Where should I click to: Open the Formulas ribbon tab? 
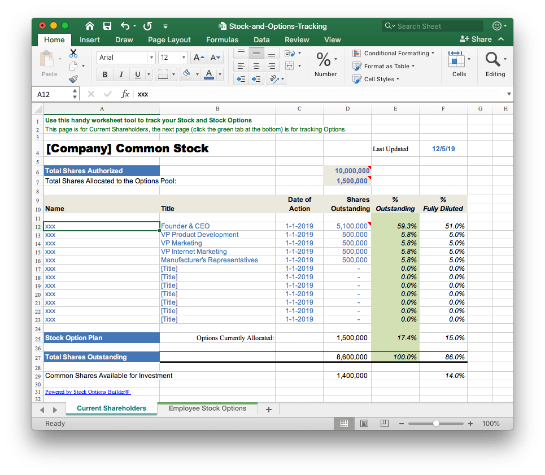coord(222,39)
